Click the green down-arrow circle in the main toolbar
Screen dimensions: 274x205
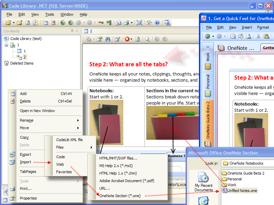point(71,23)
